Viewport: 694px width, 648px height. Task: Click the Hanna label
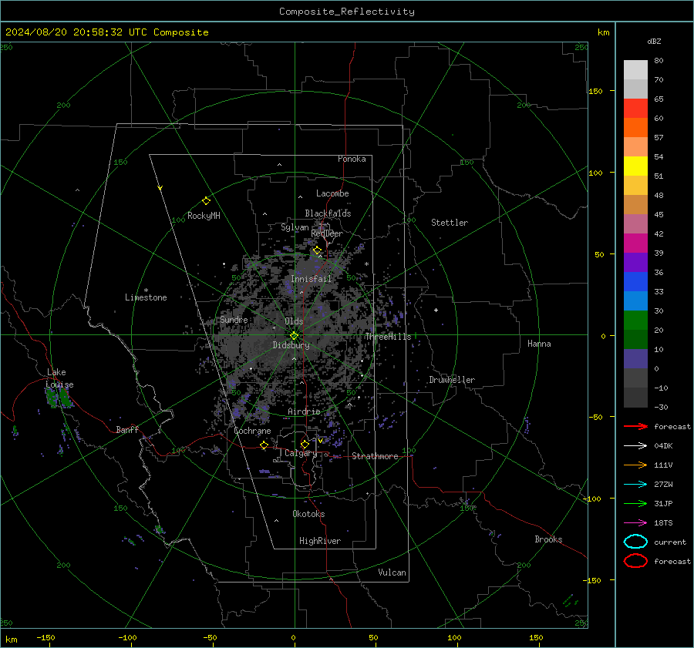[539, 344]
